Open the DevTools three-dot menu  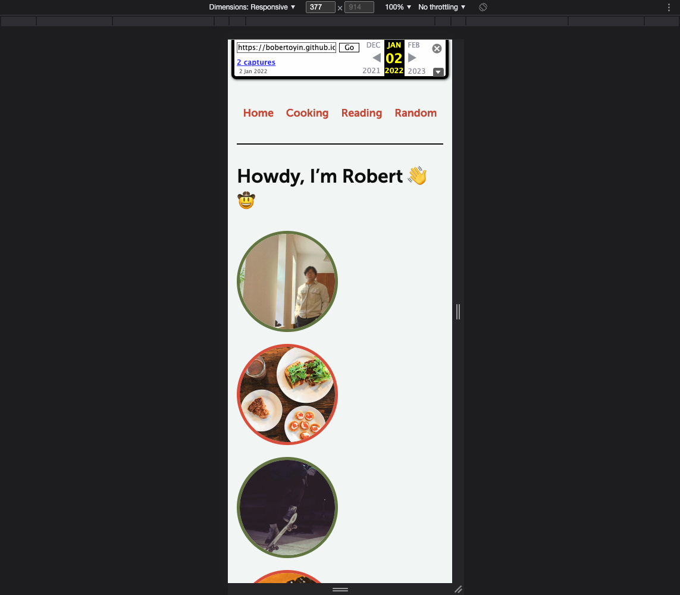coord(669,7)
